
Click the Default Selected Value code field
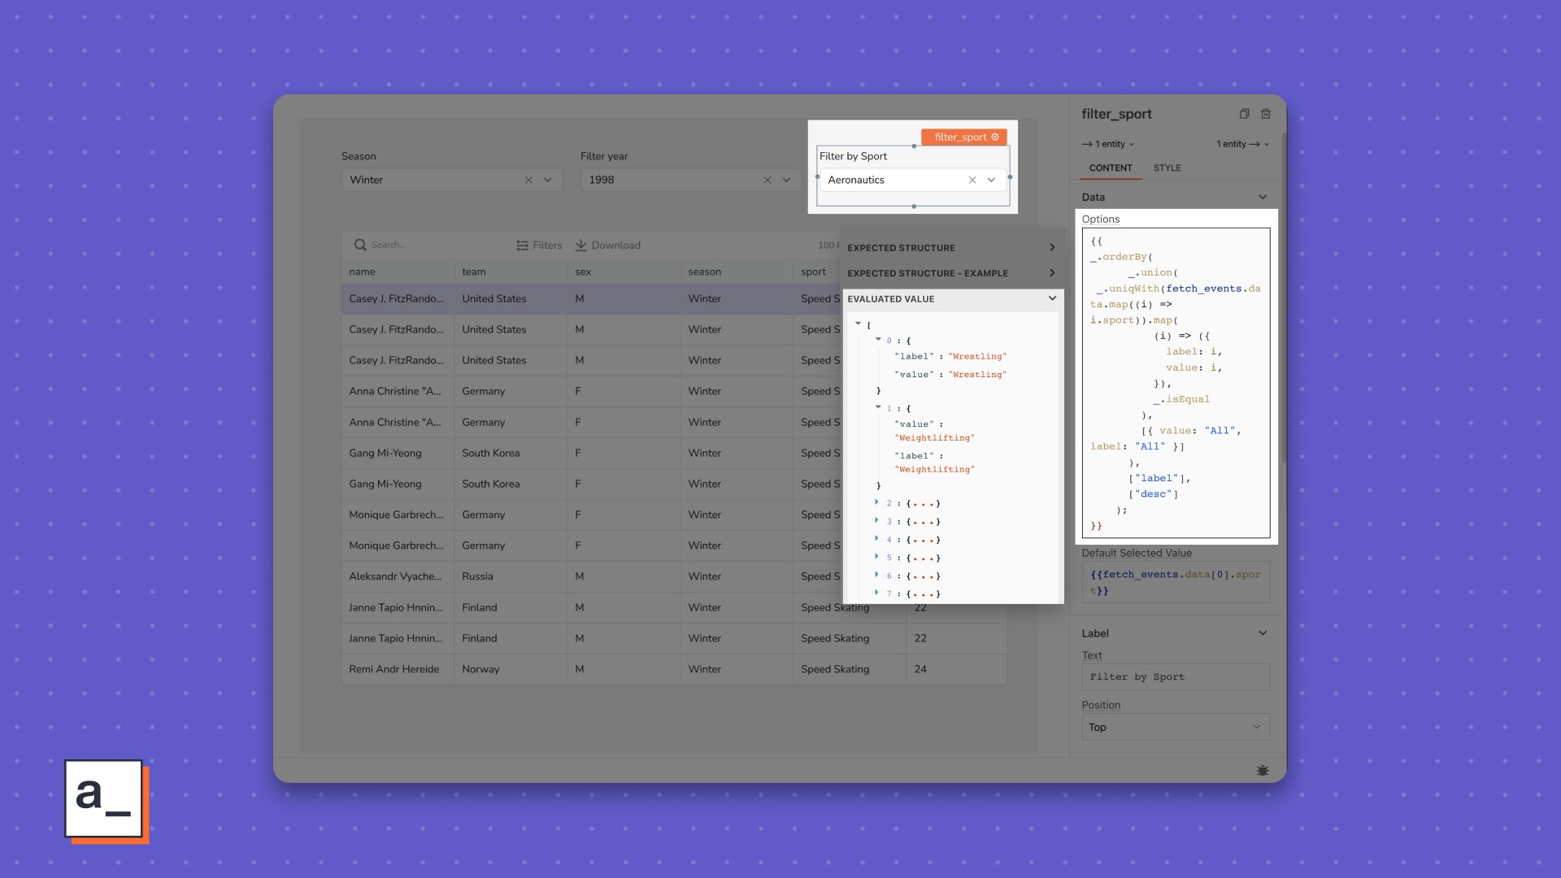pos(1175,582)
